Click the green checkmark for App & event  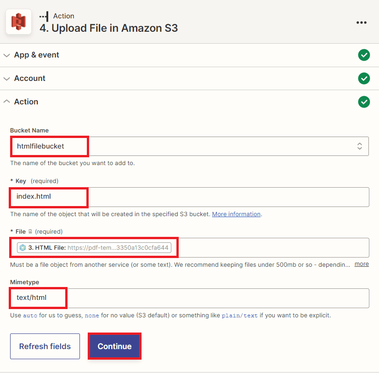click(x=364, y=55)
